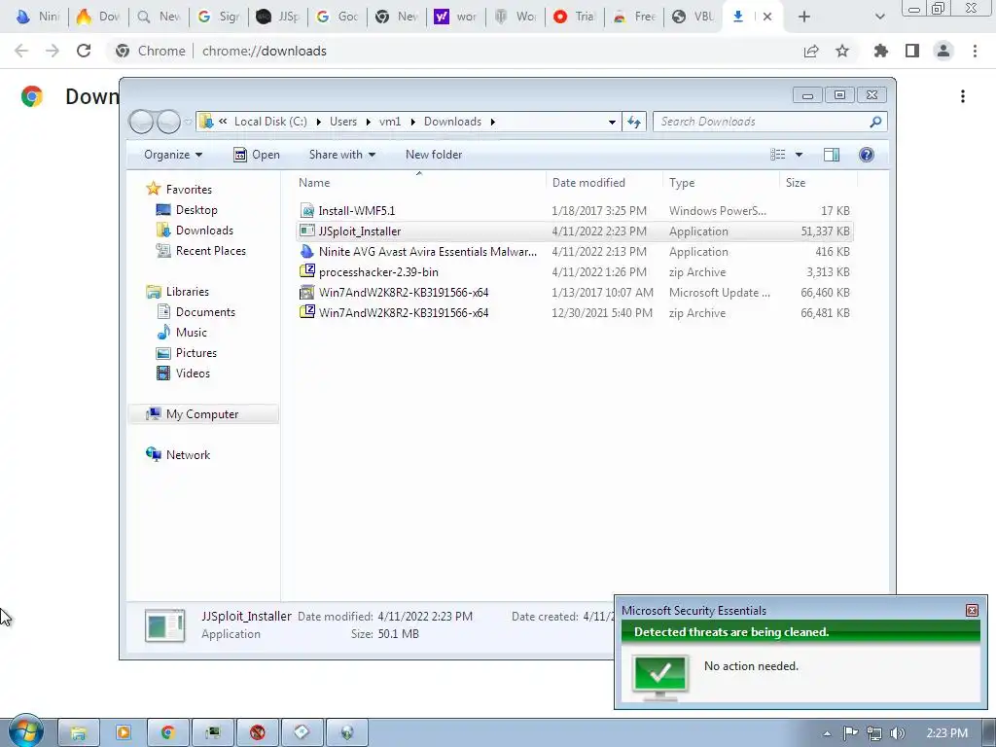Select Win7AndW2K8R2 zip Archive file icon
Image resolution: width=996 pixels, height=747 pixels.
pyautogui.click(x=306, y=312)
